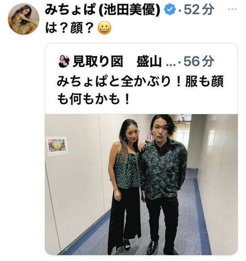Click the blue verified badge
The image size is (246, 261).
tap(170, 10)
